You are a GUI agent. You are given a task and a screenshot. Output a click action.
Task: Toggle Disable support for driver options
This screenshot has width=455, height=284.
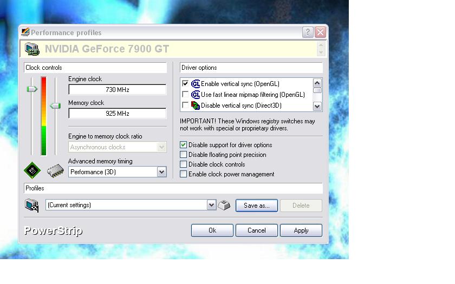(x=183, y=144)
